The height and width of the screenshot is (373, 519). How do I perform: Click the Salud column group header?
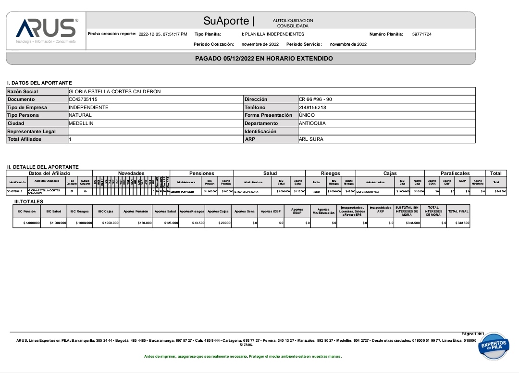tap(270, 174)
